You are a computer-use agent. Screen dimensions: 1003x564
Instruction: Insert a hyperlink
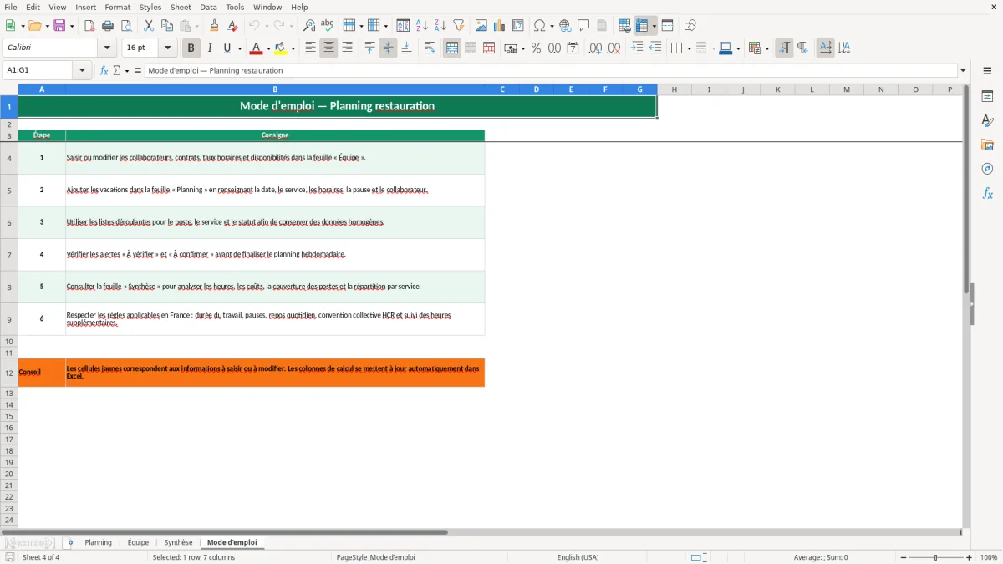[565, 26]
